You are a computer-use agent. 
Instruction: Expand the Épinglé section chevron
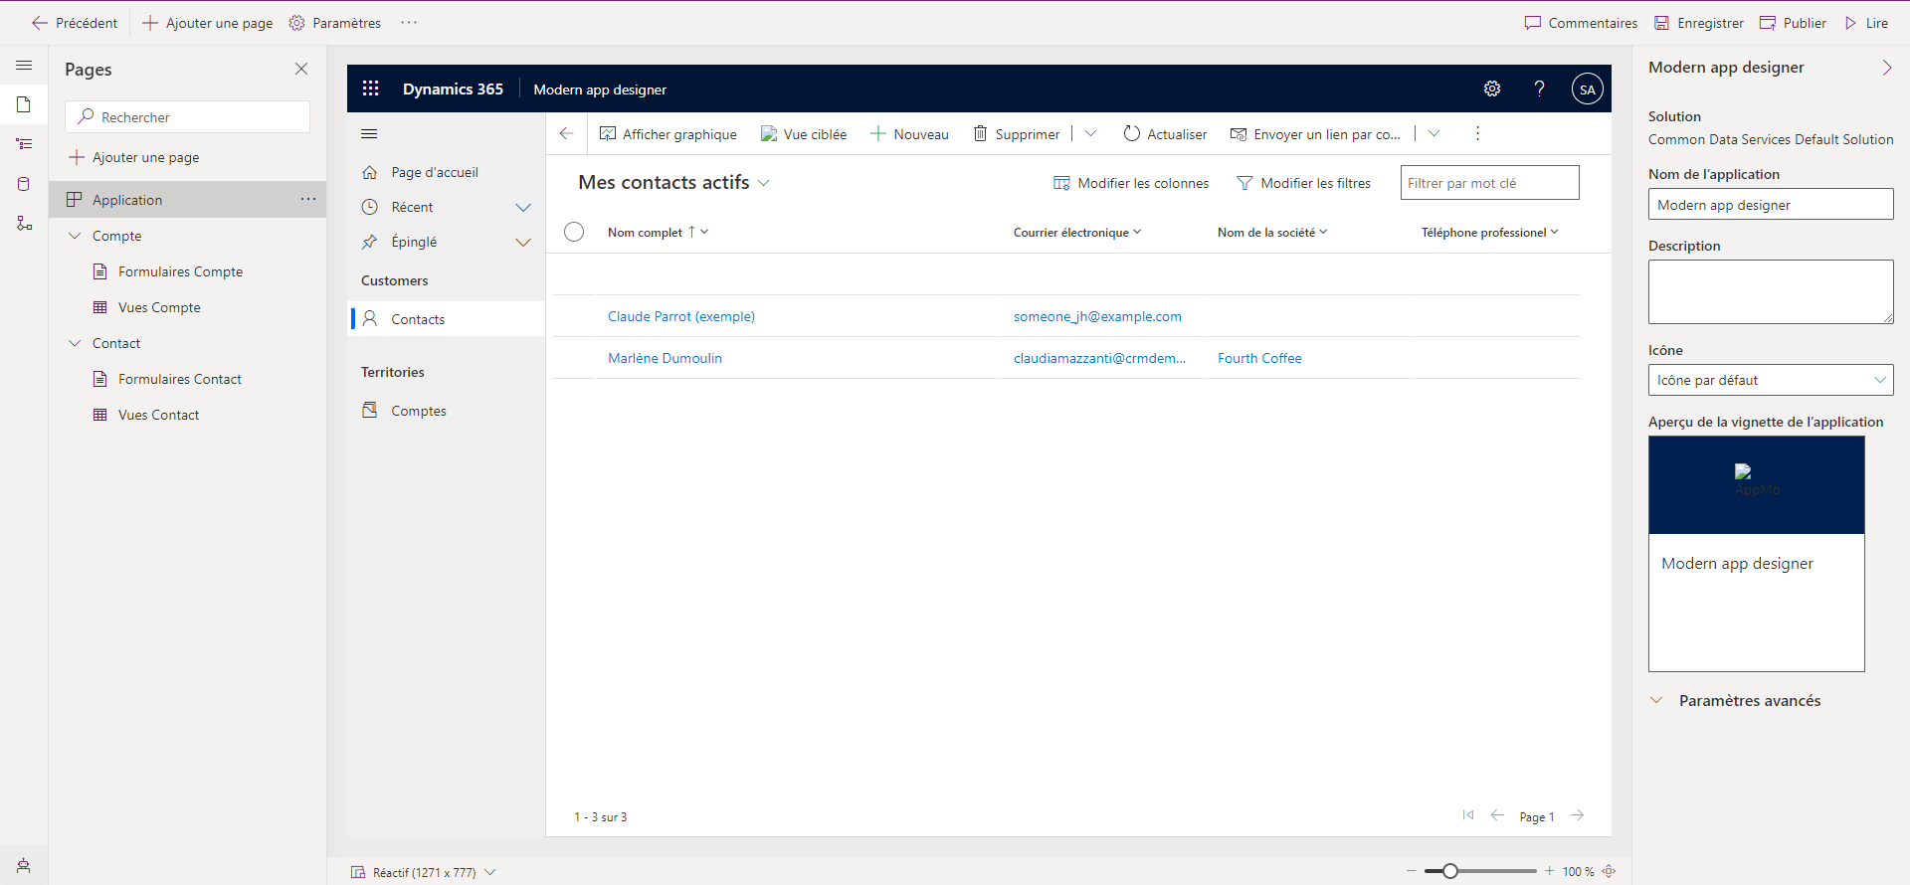(x=523, y=242)
